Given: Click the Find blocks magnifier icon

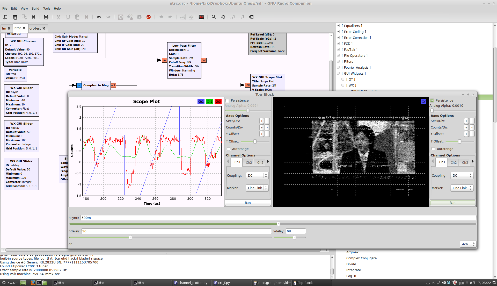Looking at the screenshot, I should click(x=214, y=17).
